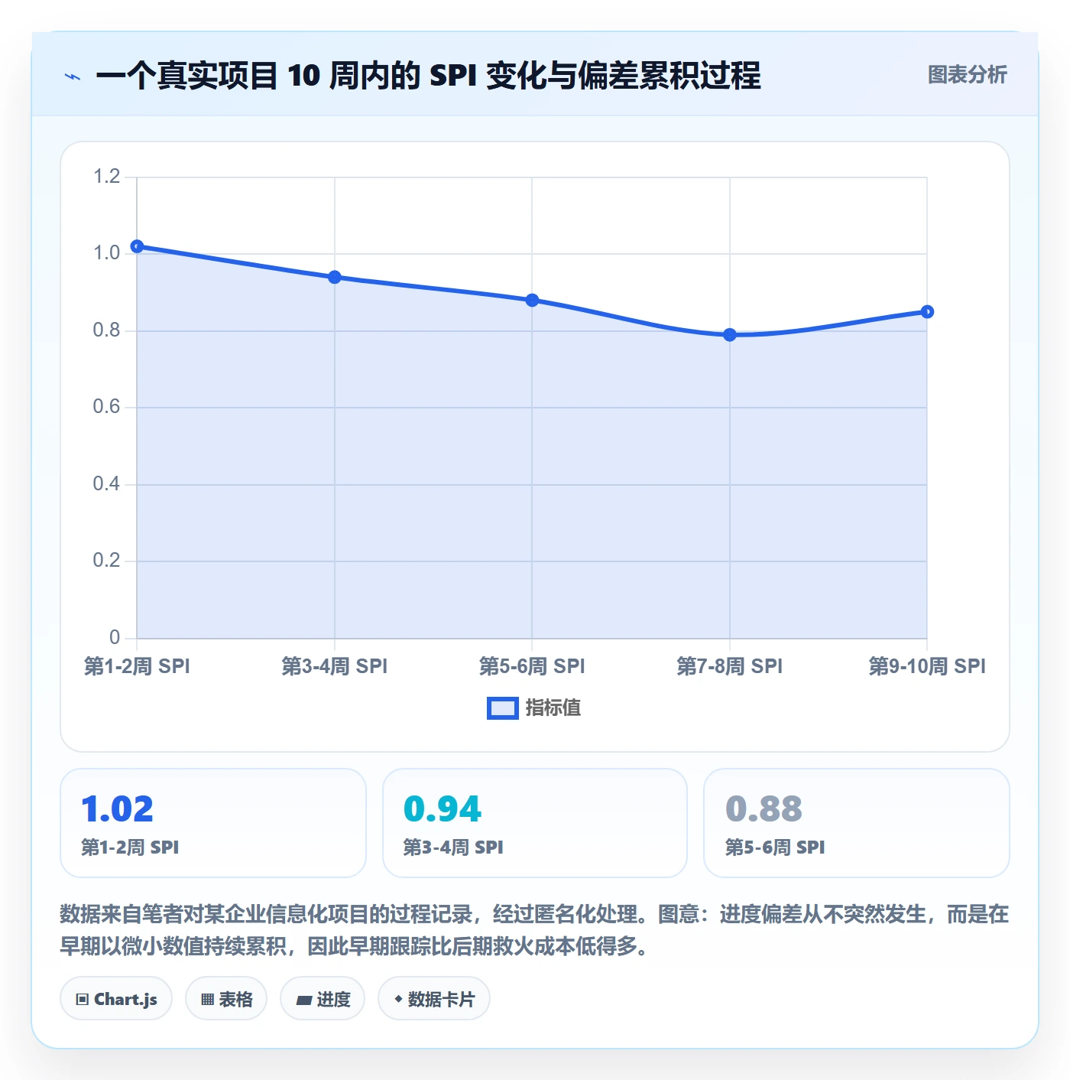1070x1080 pixels.
Task: Click the lightning bolt icon beside the title
Action: [x=73, y=76]
